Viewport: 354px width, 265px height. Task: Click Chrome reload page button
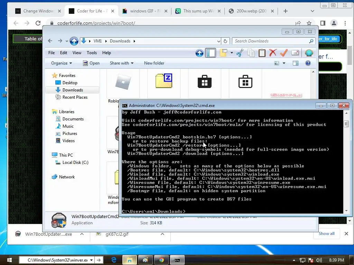pos(38,23)
